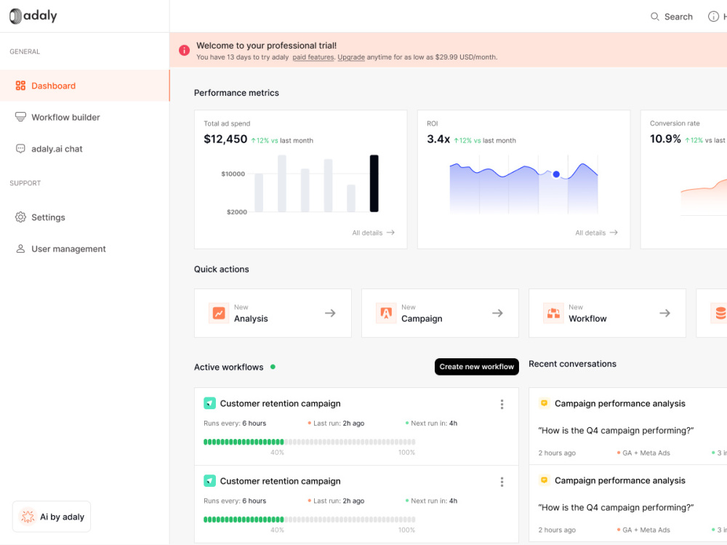The image size is (727, 545).
Task: Open options menu of second Customer retention campaign
Action: point(502,482)
